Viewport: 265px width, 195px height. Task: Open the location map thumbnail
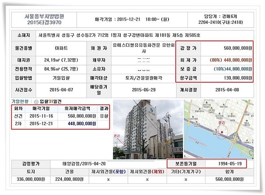pos(219,129)
